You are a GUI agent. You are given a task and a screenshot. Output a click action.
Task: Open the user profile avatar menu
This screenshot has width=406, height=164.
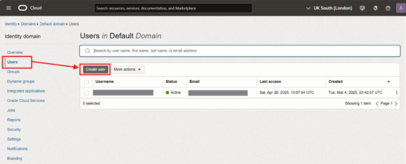click(x=401, y=8)
